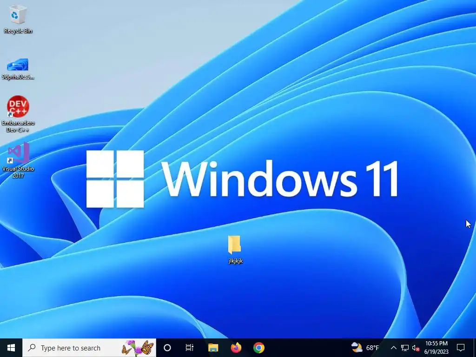Click the Type here to search box
Viewport: 476px width, 357px height.
pos(89,348)
